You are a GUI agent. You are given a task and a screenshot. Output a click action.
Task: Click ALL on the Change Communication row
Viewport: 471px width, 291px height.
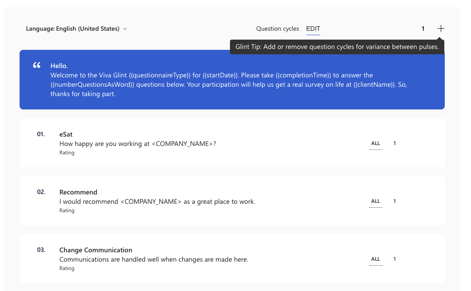tap(375, 259)
